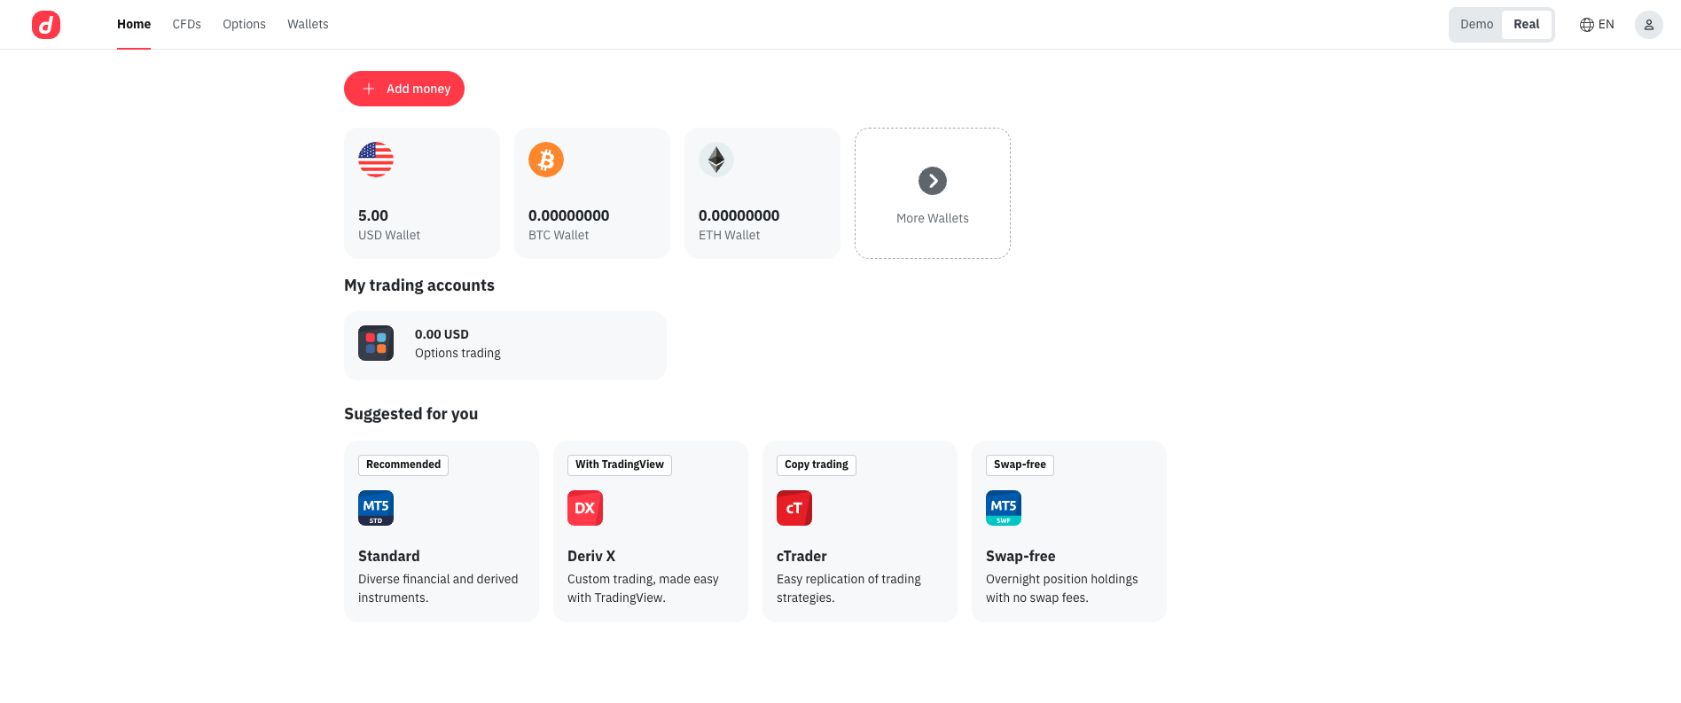This screenshot has height=703, width=1681.
Task: Click the Add money button
Action: 404,89
